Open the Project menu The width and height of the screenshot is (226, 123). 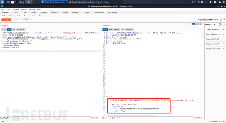point(9,9)
